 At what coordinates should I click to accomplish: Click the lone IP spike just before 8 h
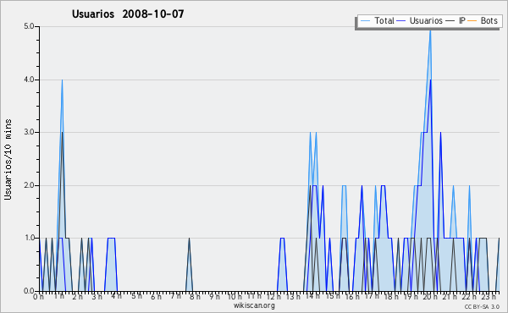point(189,239)
